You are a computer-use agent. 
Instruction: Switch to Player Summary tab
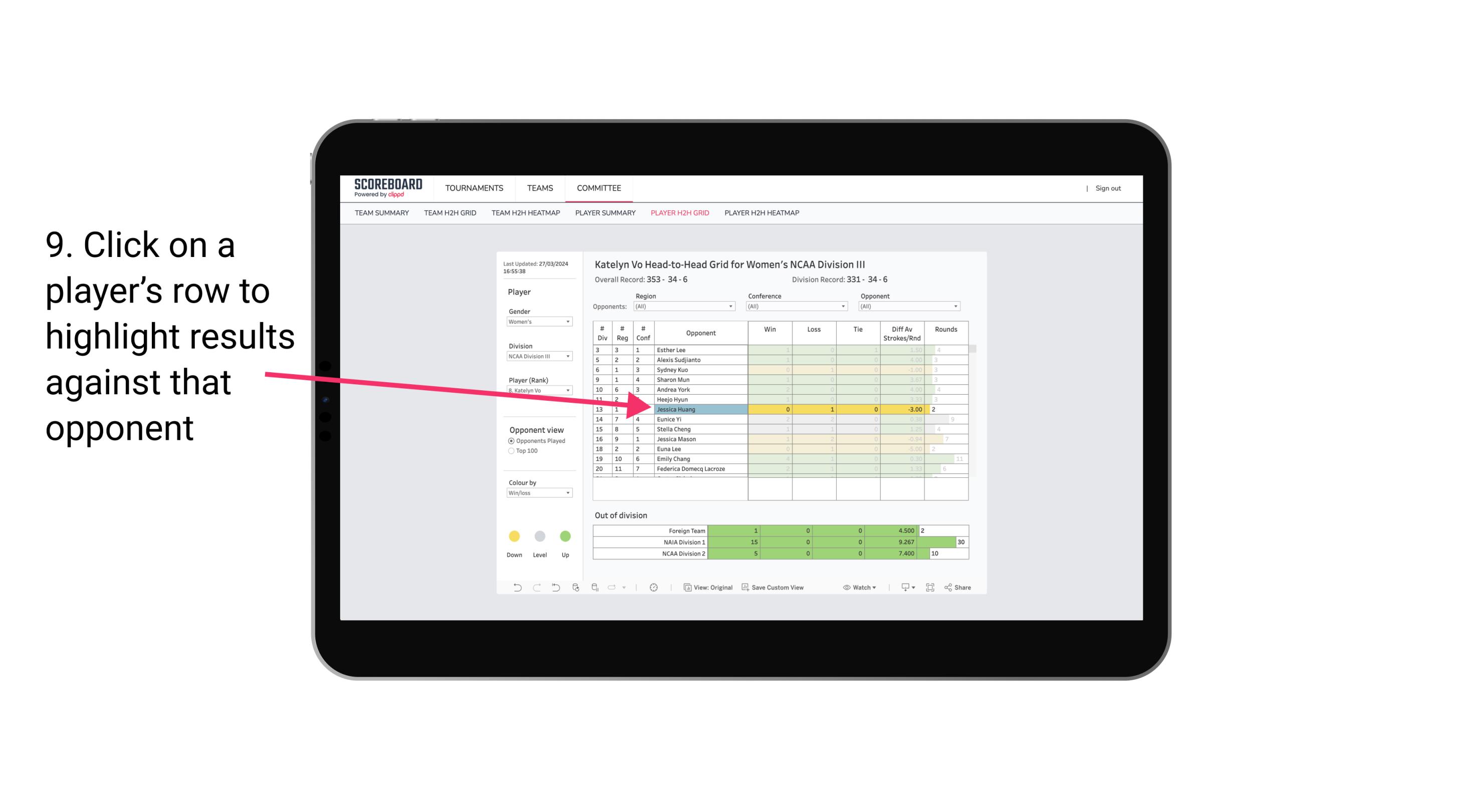click(x=605, y=213)
